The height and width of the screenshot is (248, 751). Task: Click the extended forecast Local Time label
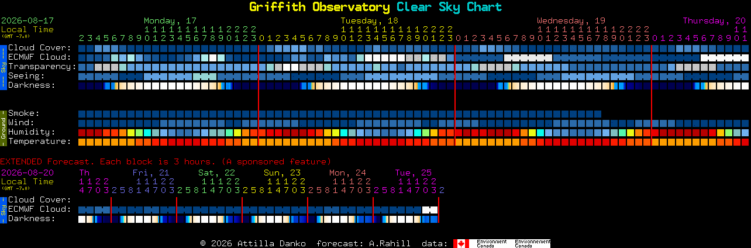[27, 182]
